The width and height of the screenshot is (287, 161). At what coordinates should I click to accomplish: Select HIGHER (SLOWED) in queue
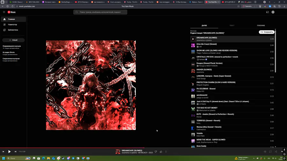[232, 71]
